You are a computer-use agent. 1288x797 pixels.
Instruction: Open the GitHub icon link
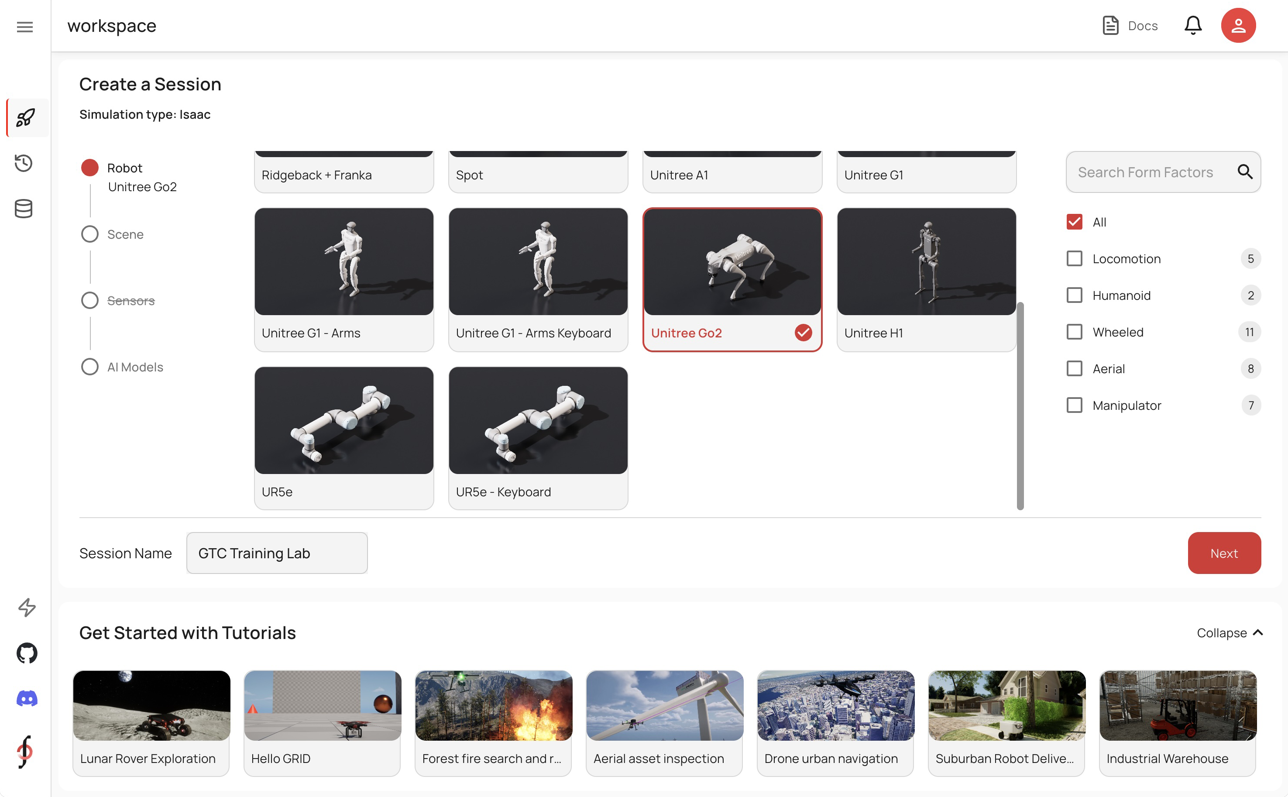pyautogui.click(x=27, y=653)
